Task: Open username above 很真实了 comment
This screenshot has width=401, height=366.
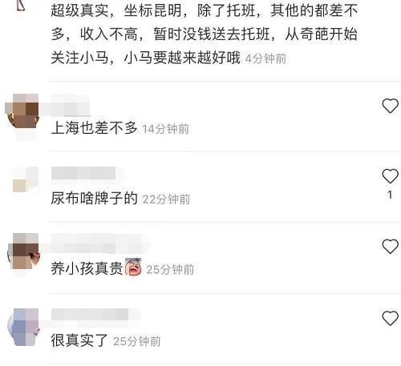Action: pyautogui.click(x=95, y=315)
